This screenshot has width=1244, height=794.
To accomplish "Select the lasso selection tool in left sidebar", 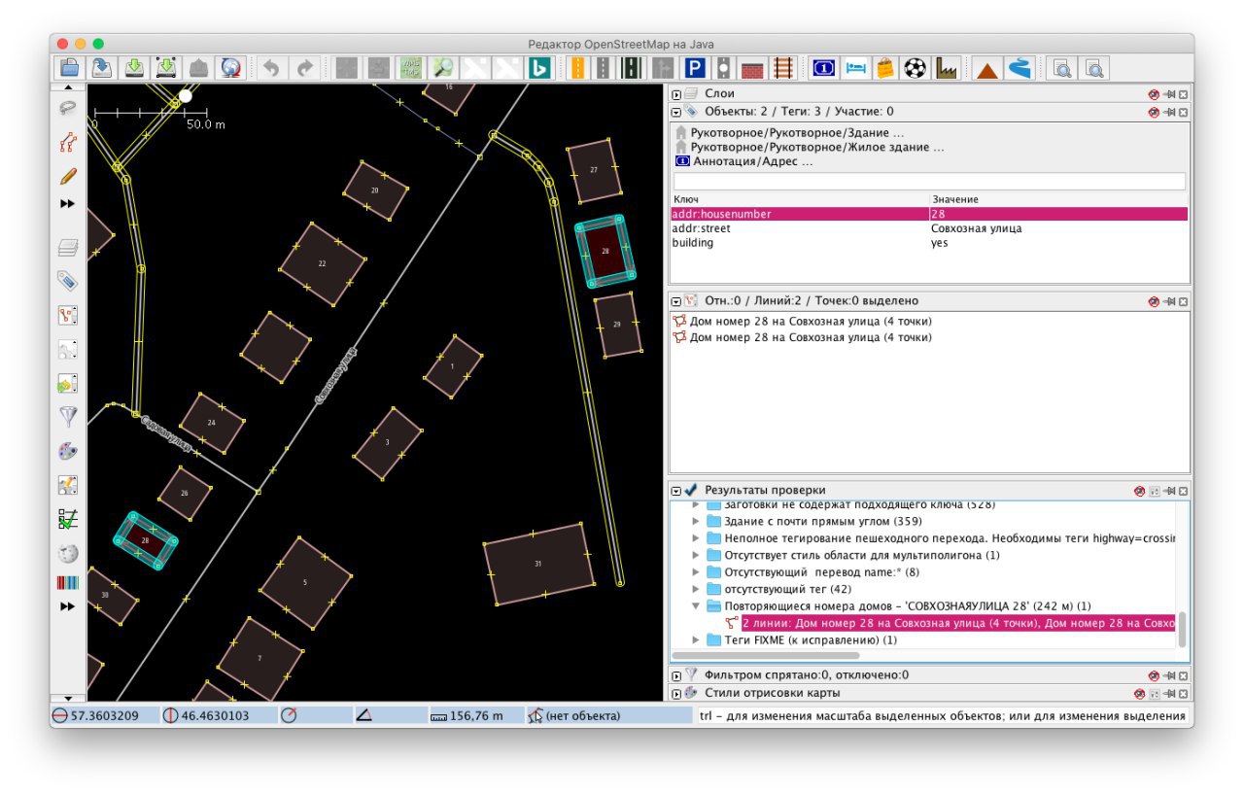I will click(68, 108).
